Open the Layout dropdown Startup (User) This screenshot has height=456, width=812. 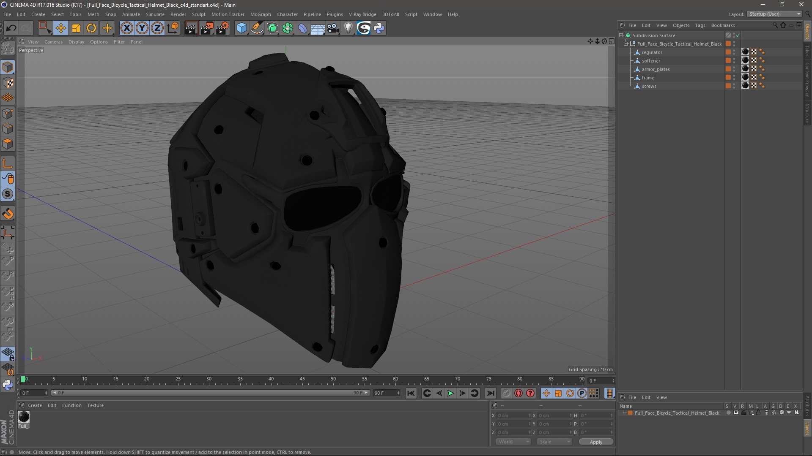point(775,14)
